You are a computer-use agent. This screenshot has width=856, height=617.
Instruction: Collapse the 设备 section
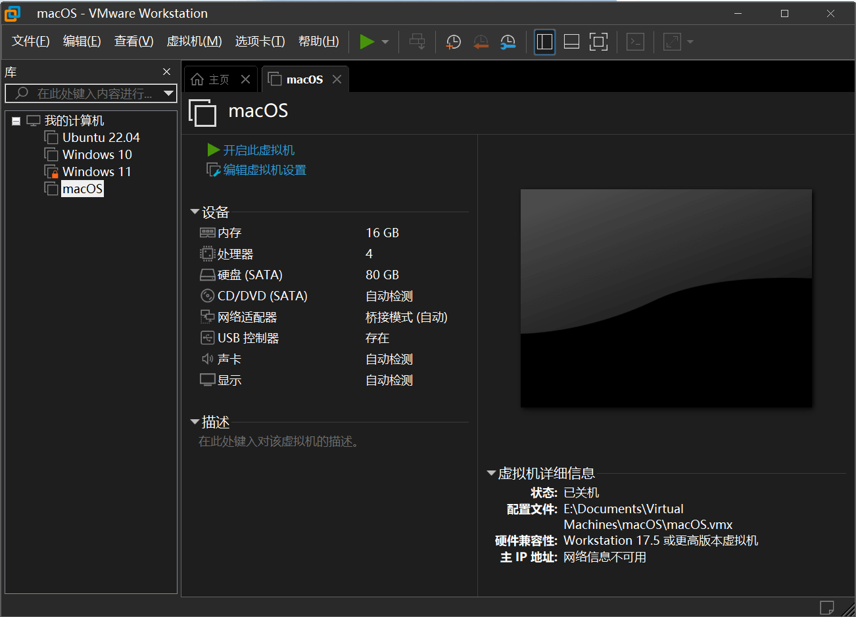[195, 212]
